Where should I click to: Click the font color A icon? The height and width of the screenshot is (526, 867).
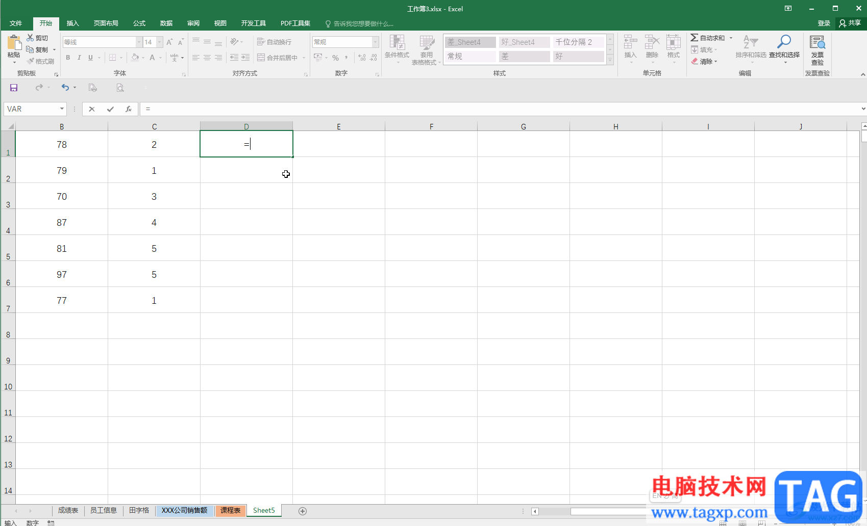point(152,58)
